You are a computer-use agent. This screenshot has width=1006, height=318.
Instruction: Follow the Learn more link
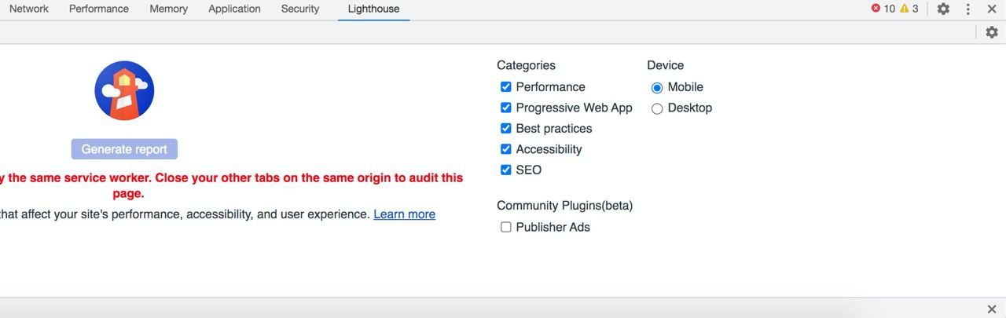(x=404, y=214)
